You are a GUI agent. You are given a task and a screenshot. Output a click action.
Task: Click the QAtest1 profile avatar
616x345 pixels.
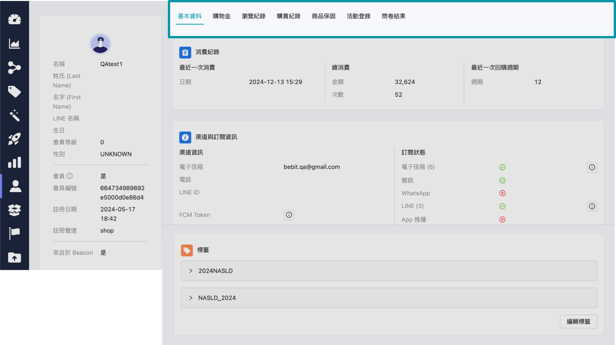click(100, 44)
